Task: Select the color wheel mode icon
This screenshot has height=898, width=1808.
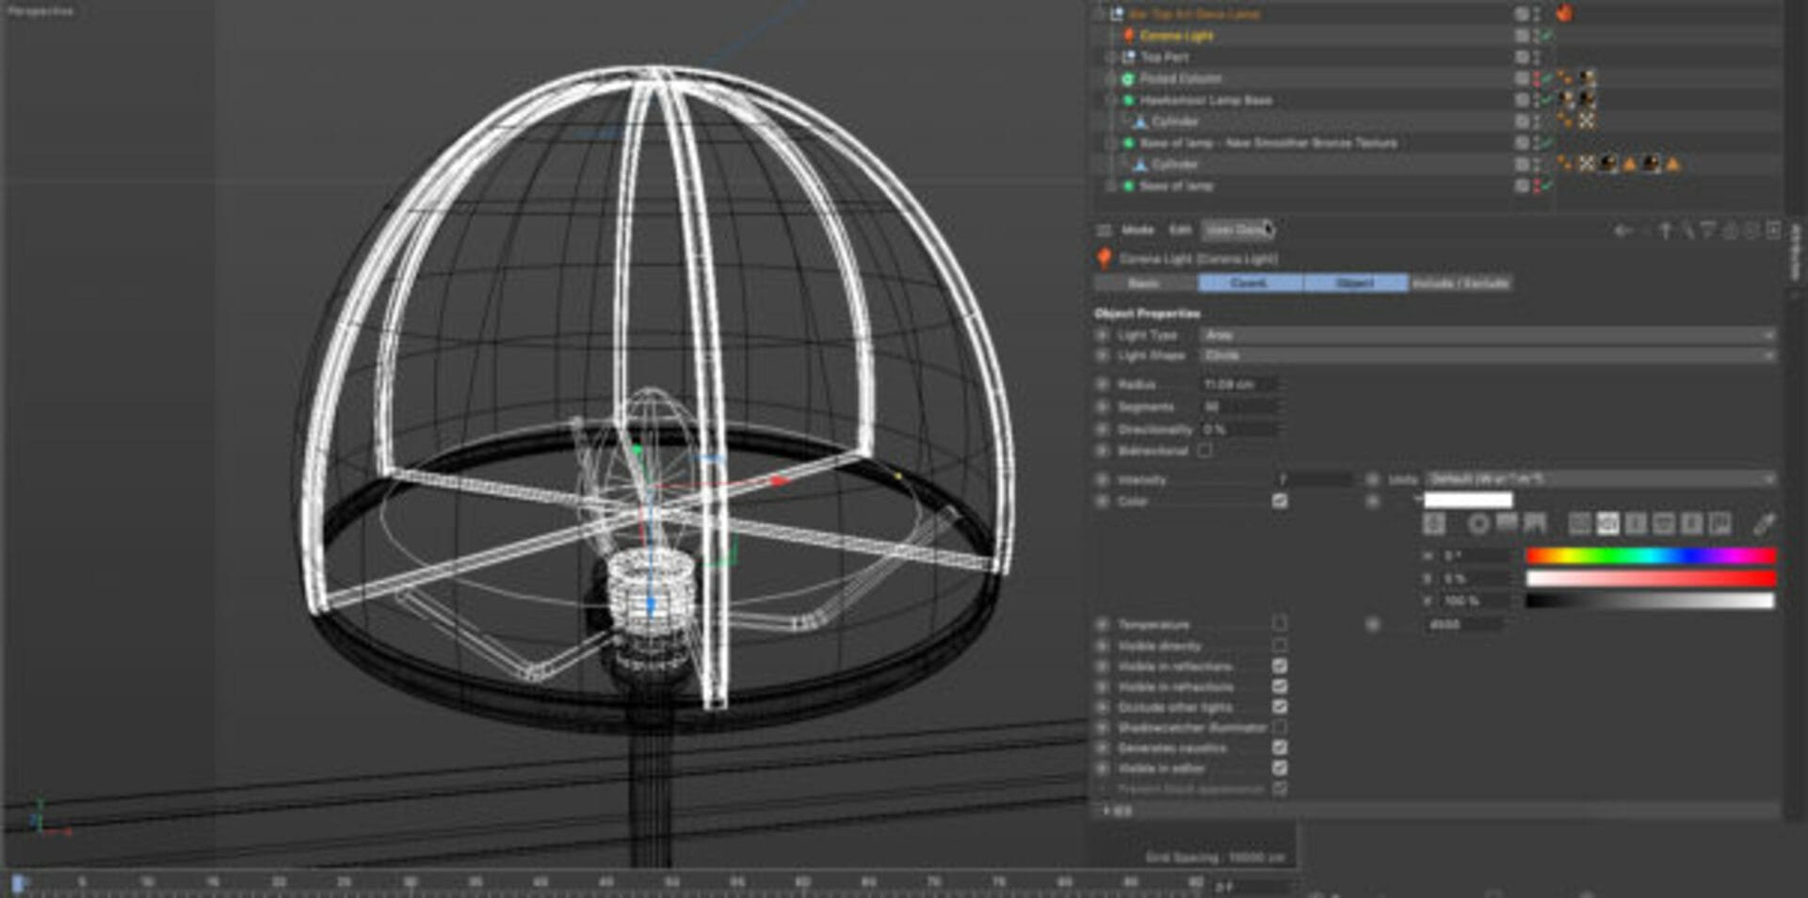Action: tap(1478, 524)
